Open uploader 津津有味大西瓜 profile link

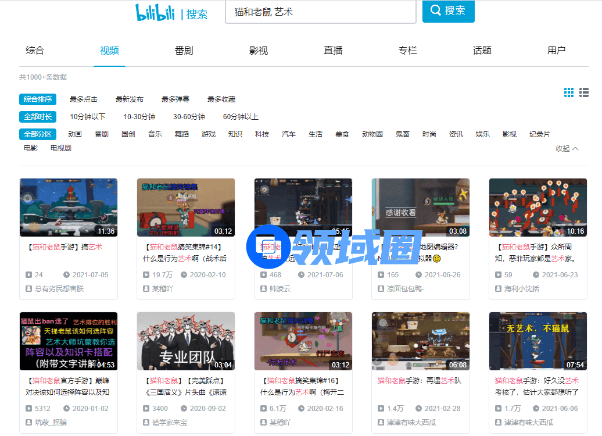click(x=411, y=423)
